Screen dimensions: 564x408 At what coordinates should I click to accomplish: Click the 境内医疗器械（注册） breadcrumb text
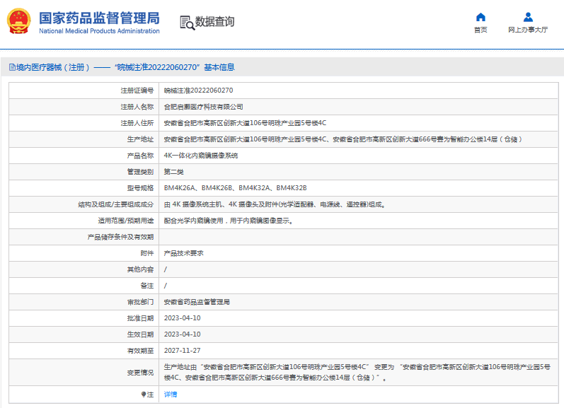[53, 68]
